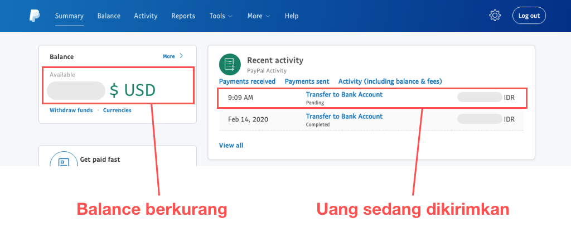Click the Recent activity green list icon

tap(230, 65)
